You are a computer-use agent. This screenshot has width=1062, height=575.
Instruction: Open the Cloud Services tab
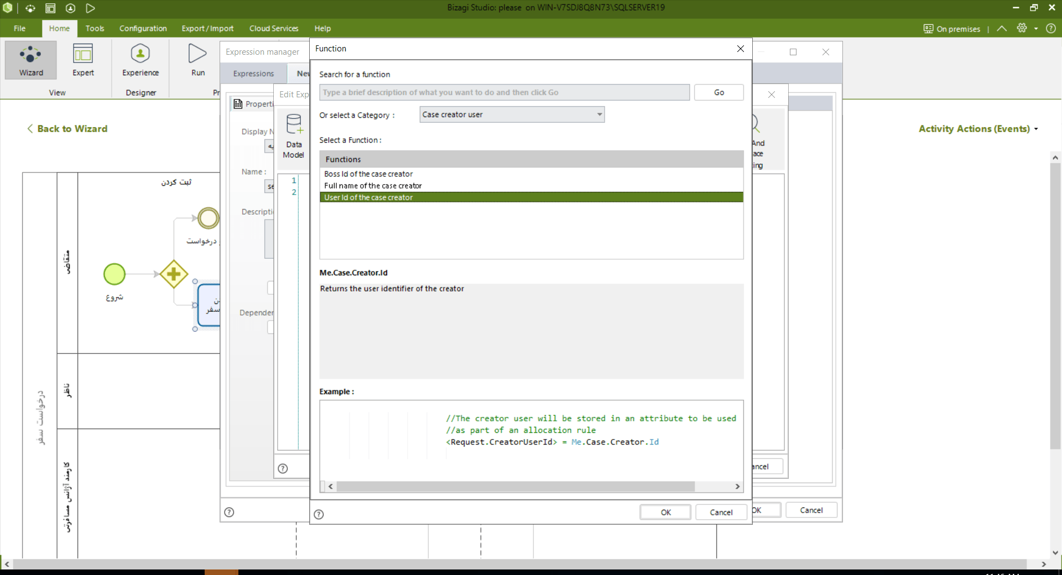[x=274, y=28]
